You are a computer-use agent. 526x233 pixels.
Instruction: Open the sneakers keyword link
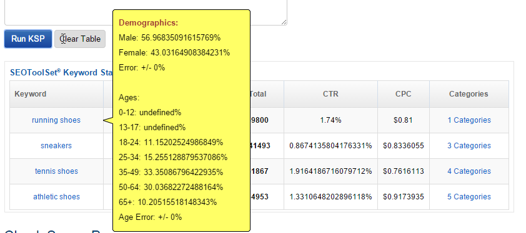(x=56, y=146)
